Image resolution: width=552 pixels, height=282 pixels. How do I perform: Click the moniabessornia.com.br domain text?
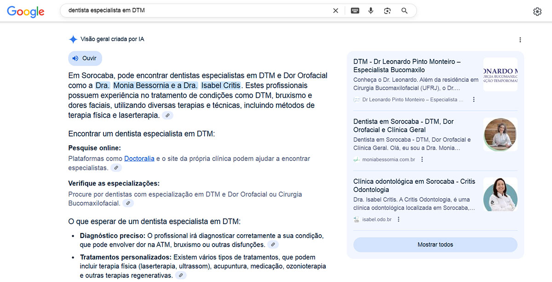pyautogui.click(x=389, y=159)
